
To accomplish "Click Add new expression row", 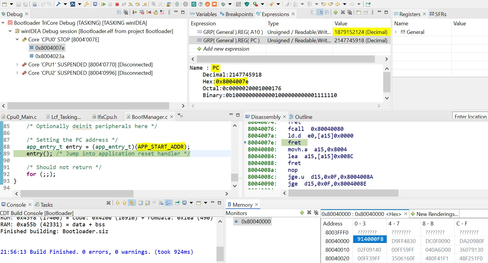I will pos(226,49).
